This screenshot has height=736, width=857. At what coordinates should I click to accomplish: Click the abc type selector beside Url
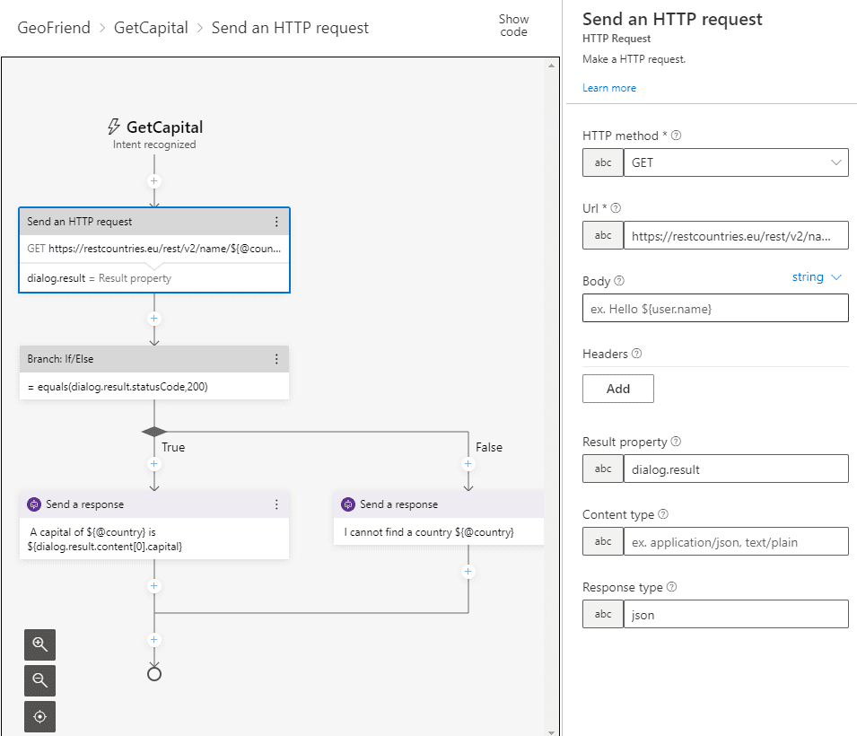603,235
